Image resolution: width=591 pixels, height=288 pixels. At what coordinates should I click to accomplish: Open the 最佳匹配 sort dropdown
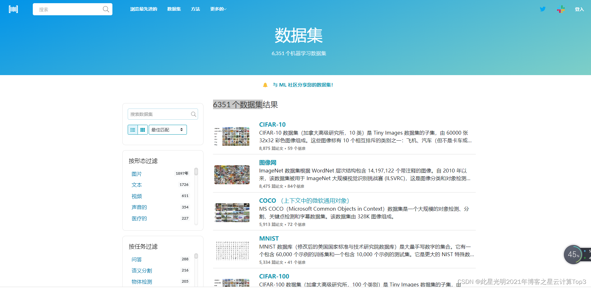[x=167, y=130]
